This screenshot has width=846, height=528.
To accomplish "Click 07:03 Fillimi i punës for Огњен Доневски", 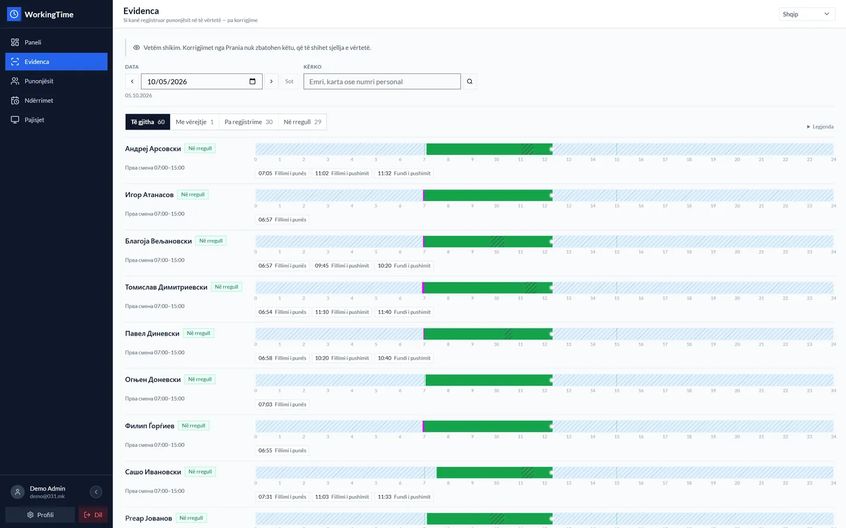I will click(x=282, y=405).
